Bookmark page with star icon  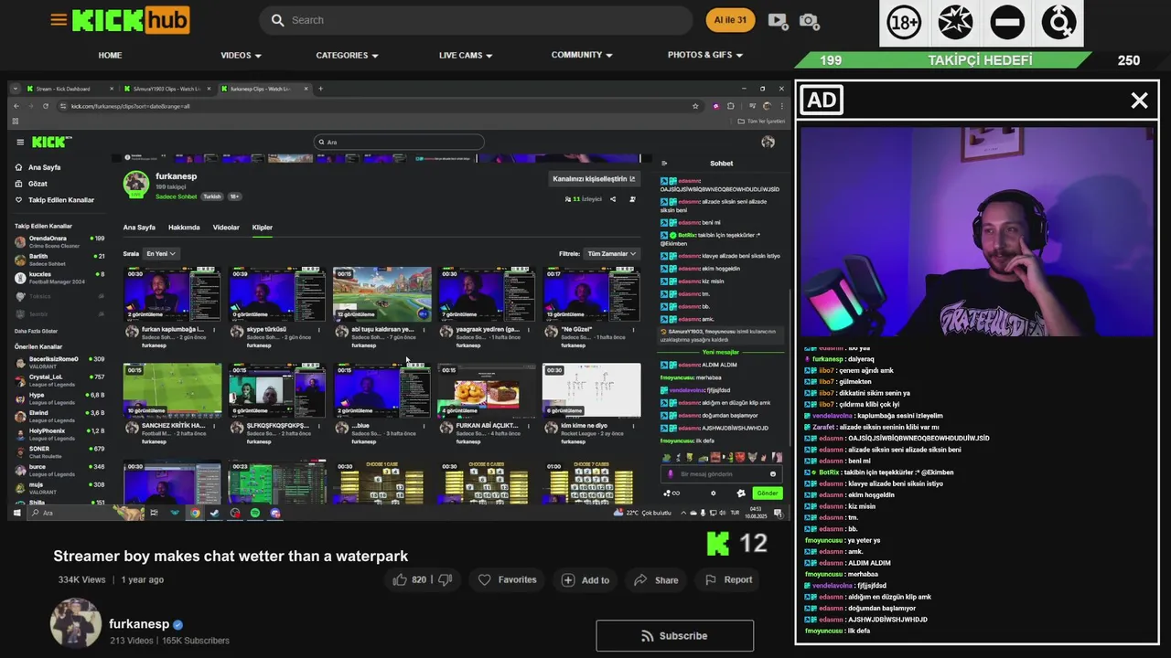(x=695, y=106)
